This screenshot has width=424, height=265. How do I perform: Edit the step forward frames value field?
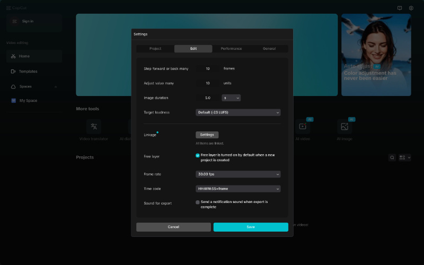[208, 69]
